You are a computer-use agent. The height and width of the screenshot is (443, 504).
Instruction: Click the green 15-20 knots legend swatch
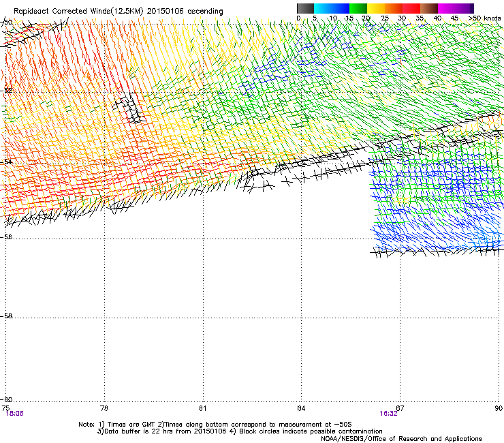click(x=358, y=8)
